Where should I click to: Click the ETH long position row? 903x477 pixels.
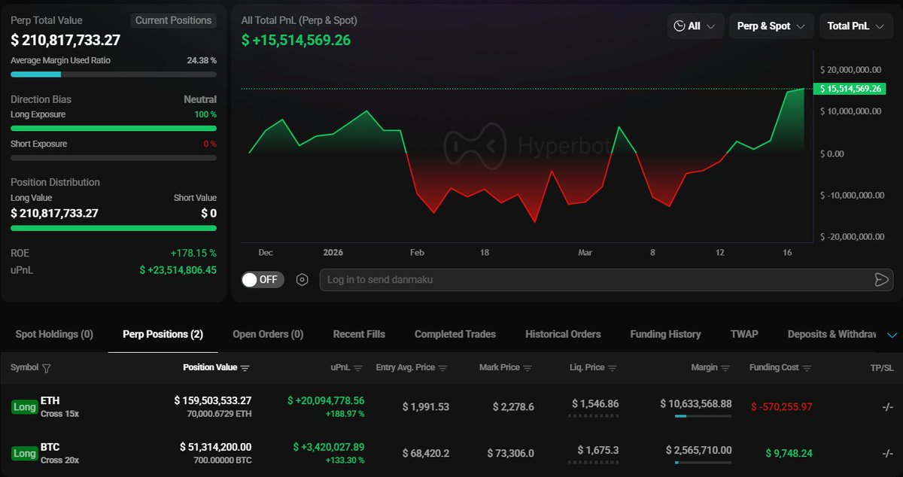(451, 407)
